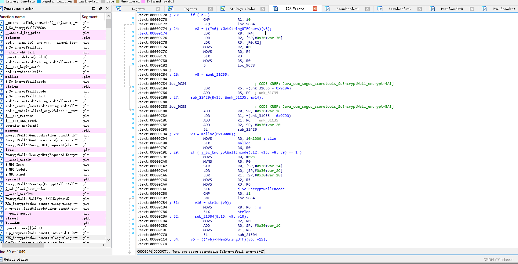This screenshot has height=264, width=518.
Task: Click function icon beside j_MD5_Final
Action: tap(2, 174)
